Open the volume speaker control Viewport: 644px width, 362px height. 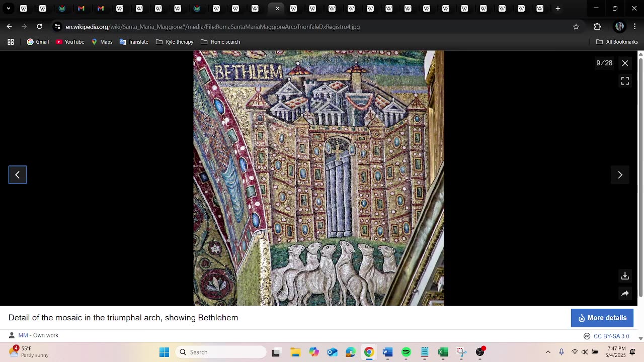point(585,352)
